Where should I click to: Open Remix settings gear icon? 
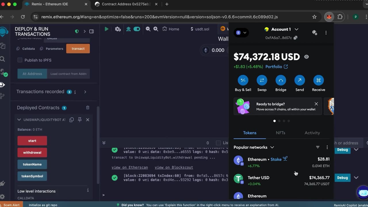(x=3, y=197)
